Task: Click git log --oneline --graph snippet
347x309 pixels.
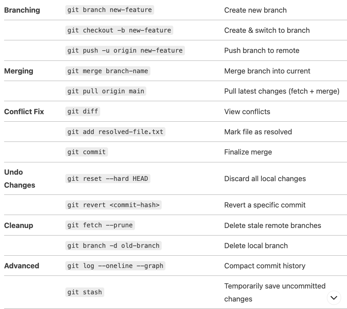Action: [x=115, y=266]
